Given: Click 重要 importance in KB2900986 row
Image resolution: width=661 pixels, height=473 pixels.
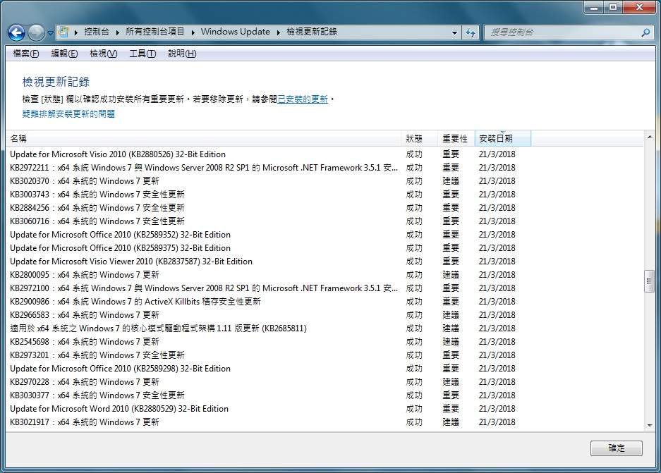Looking at the screenshot, I should point(451,302).
